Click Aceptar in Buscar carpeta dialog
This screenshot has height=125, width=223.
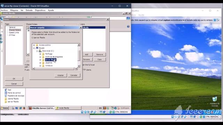[61, 75]
